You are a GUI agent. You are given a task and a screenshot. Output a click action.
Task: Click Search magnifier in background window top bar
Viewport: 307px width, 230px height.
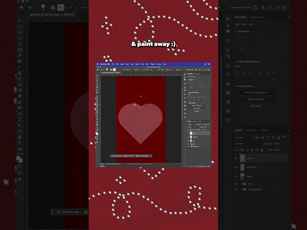point(271,8)
